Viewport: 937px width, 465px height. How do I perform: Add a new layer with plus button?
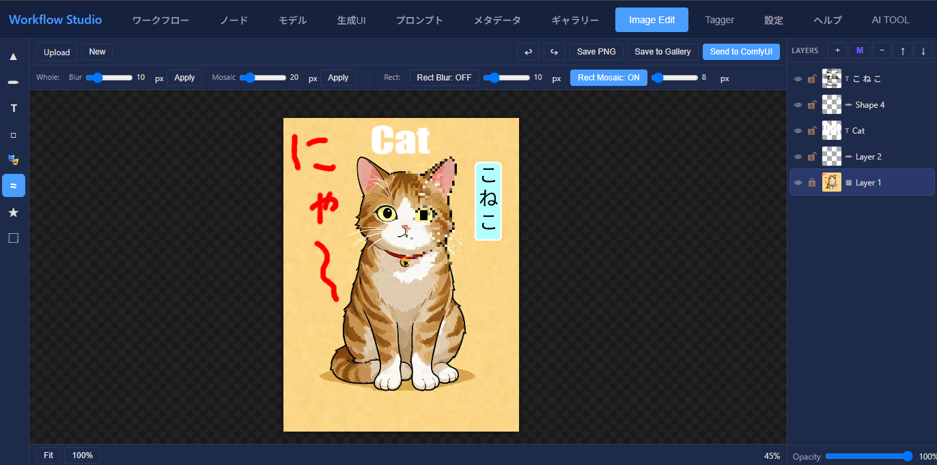click(x=838, y=50)
